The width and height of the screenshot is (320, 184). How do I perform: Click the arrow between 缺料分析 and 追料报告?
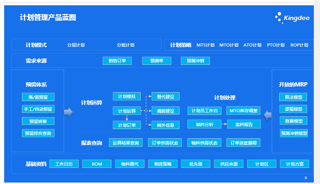click(224, 124)
